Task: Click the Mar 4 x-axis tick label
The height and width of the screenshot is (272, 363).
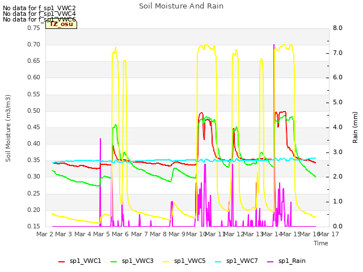Action: (83, 234)
